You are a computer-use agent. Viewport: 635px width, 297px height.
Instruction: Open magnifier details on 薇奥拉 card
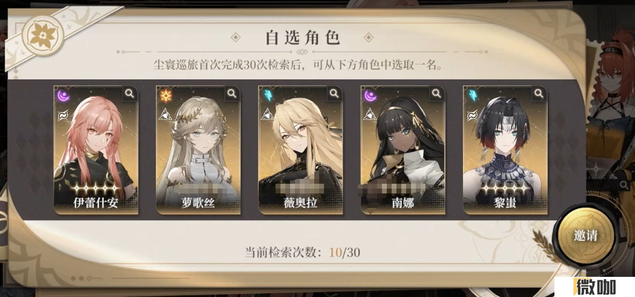(x=334, y=93)
